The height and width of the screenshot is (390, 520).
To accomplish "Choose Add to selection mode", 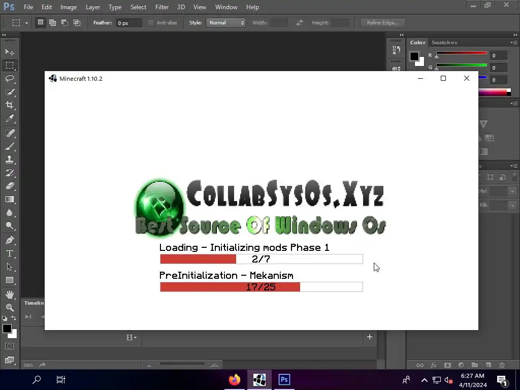I will pos(52,22).
